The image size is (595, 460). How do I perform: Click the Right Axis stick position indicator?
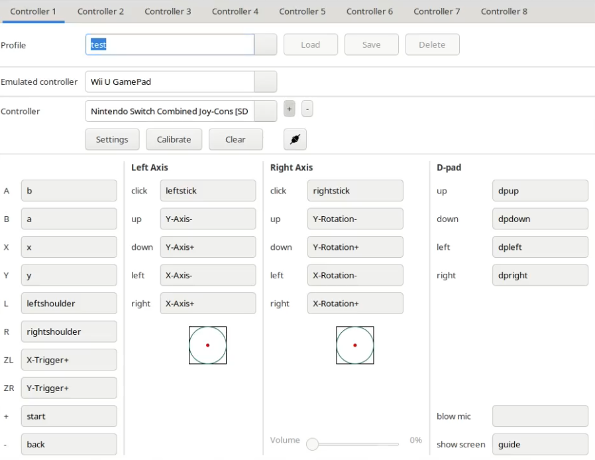pos(354,345)
